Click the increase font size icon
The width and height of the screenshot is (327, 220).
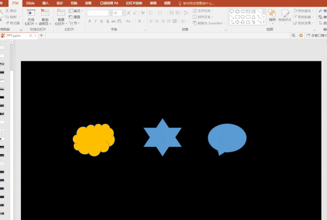[128, 13]
